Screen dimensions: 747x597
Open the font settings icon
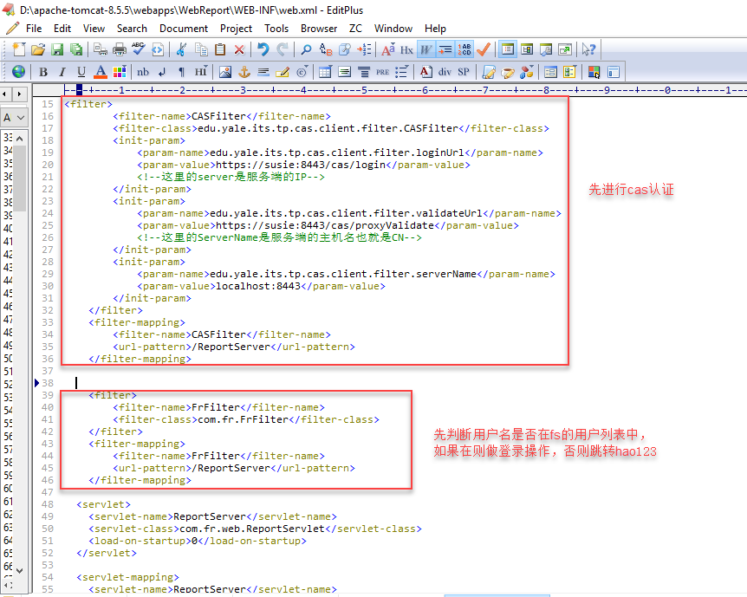pos(387,49)
